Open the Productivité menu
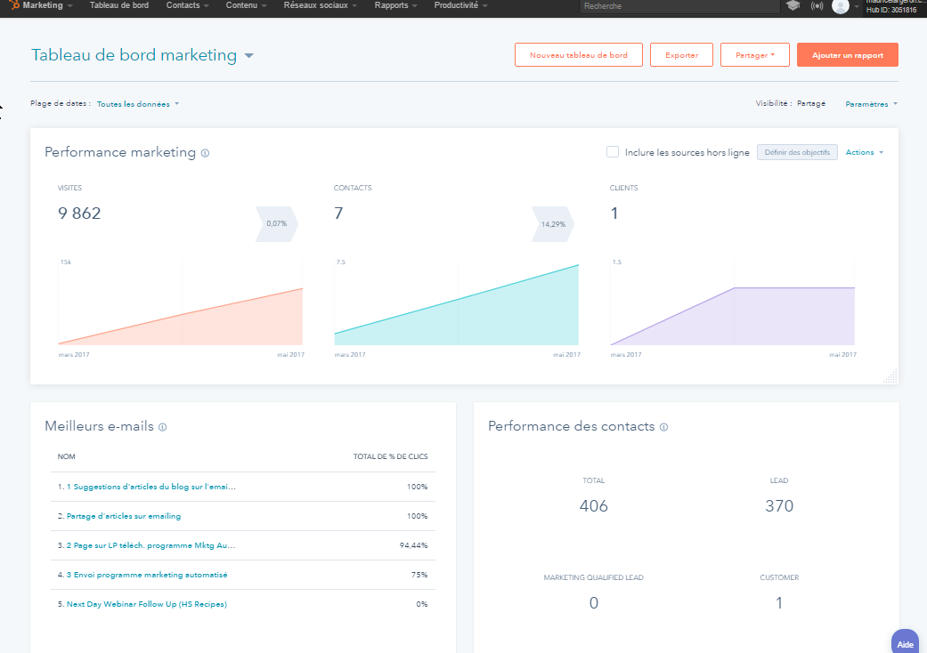The width and height of the screenshot is (927, 653). (460, 5)
